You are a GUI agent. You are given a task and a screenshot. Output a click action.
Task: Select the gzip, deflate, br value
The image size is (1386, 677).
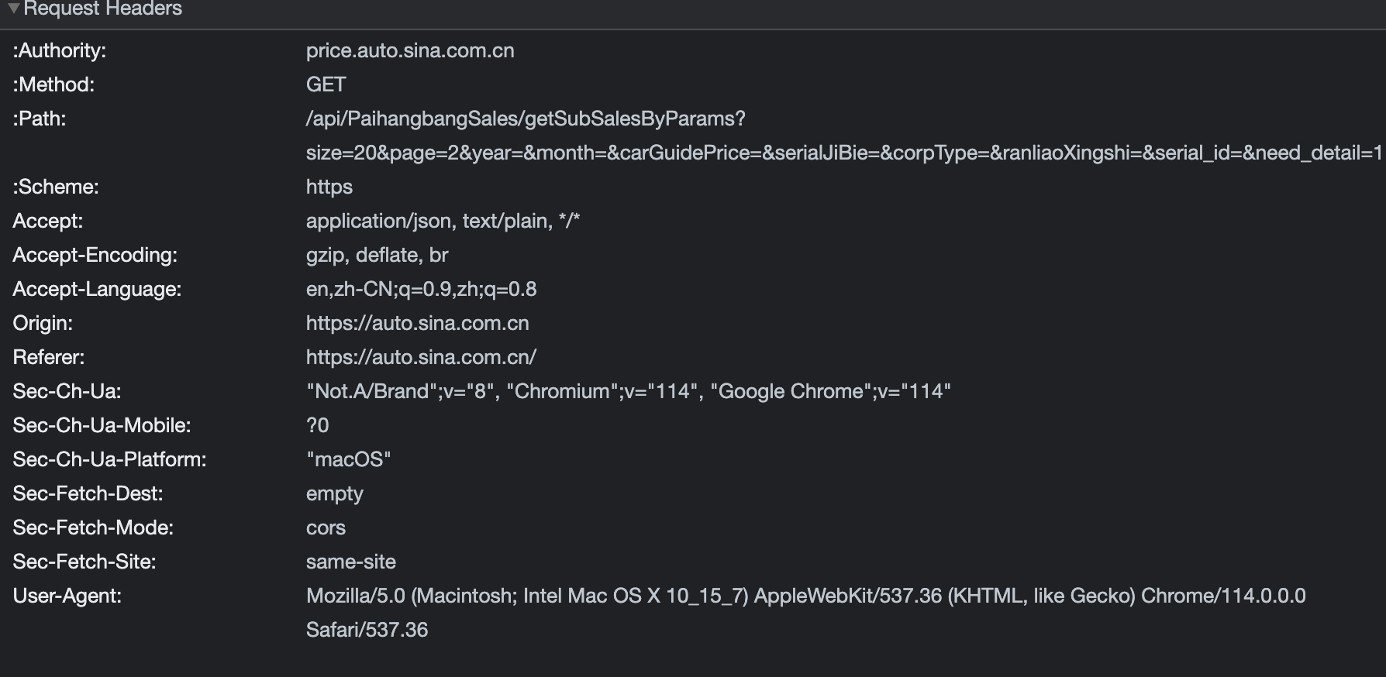pos(378,255)
